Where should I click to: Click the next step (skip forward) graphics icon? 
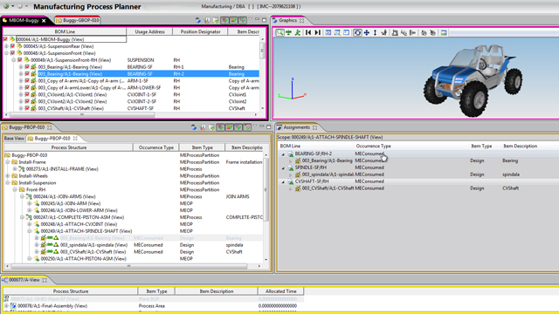(x=317, y=33)
